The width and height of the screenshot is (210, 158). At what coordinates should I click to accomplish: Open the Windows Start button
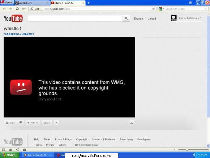click(x=10, y=155)
